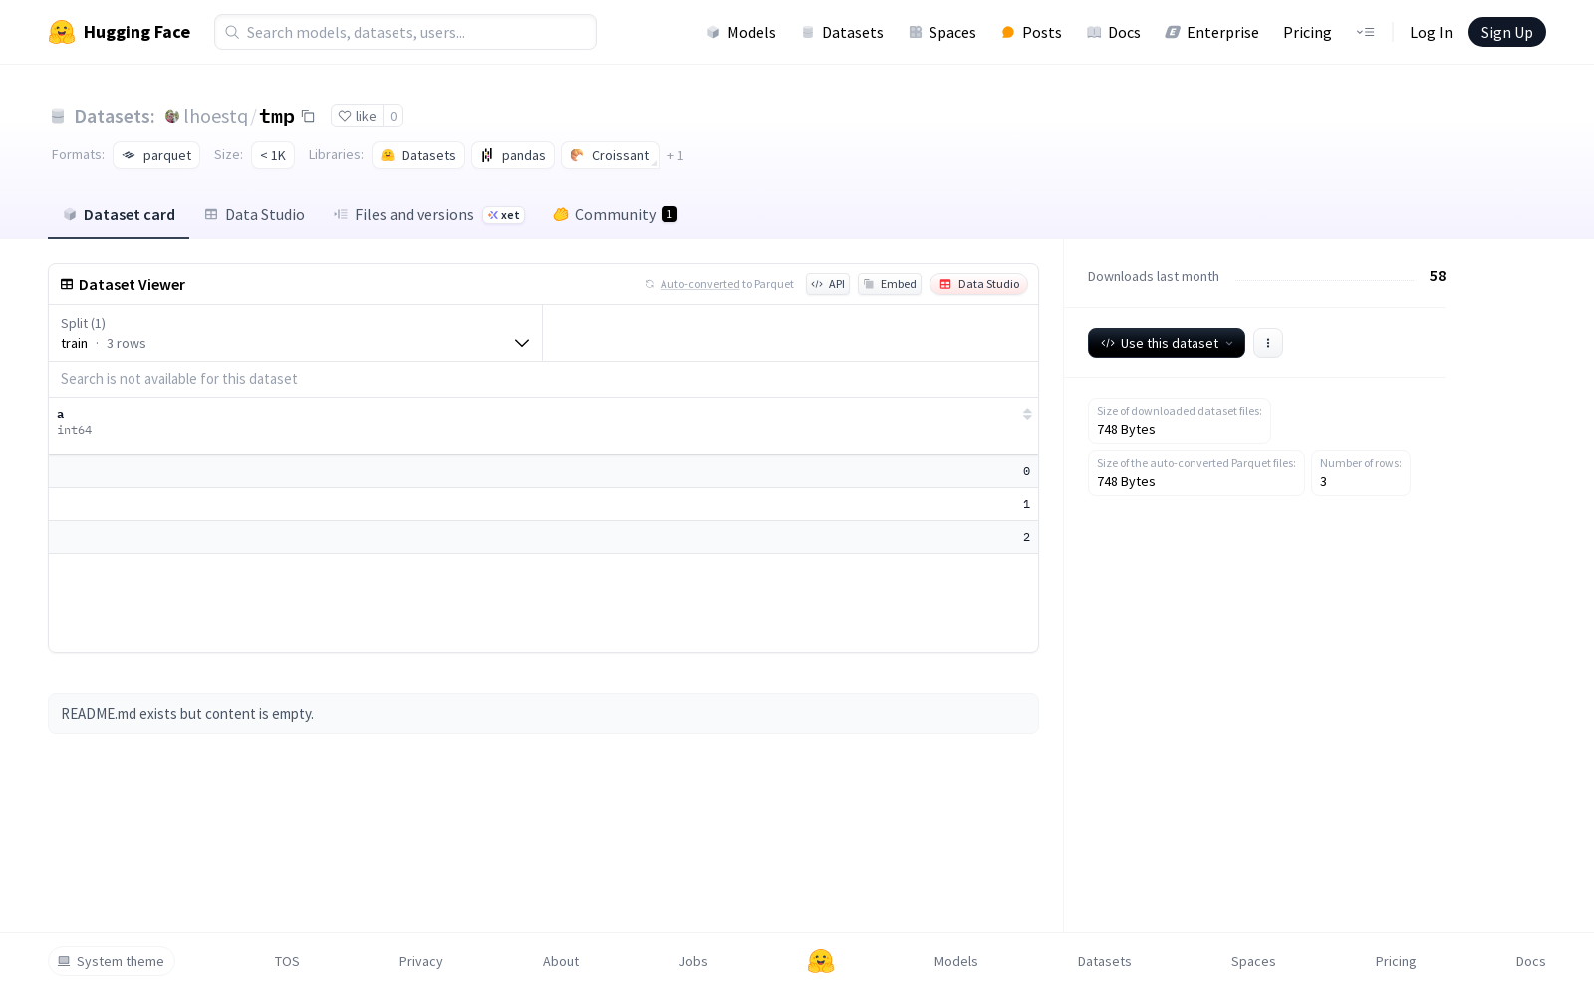Click the like count number
Screen dimensions: 1594x996
point(394,116)
